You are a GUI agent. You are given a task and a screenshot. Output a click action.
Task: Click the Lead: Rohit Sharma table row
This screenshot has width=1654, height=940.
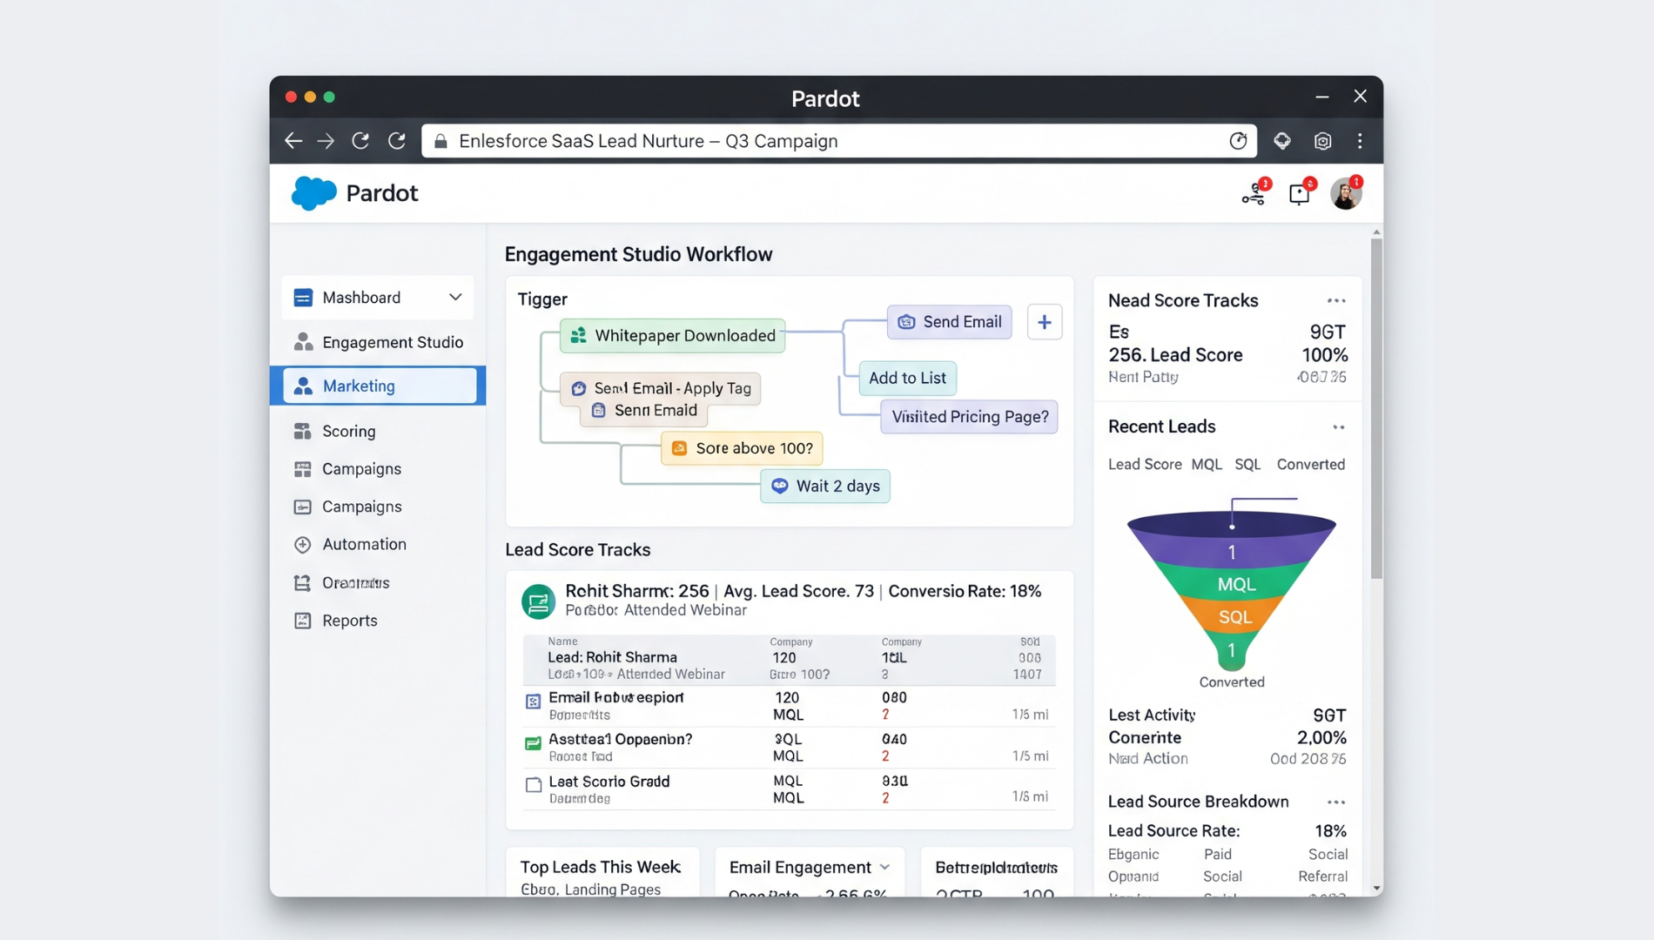[x=789, y=661]
